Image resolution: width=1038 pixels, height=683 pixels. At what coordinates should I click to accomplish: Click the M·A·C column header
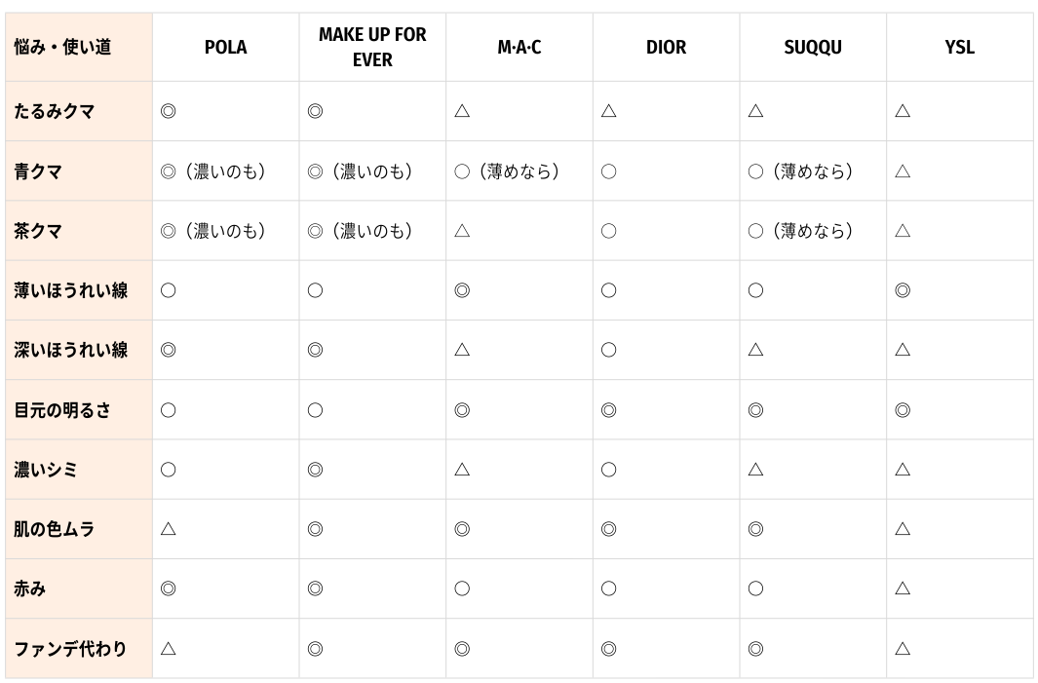coord(519,48)
